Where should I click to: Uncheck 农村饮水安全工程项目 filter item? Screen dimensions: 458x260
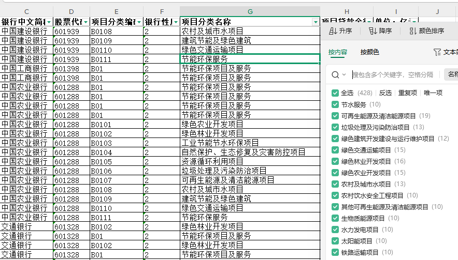[x=335, y=195]
